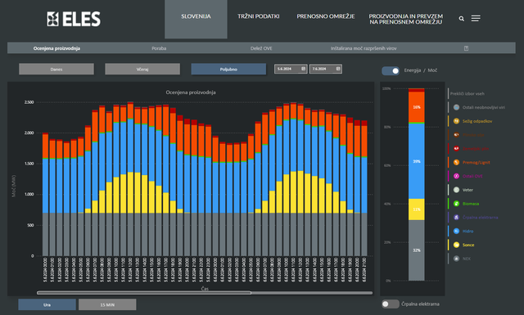
Task: Toggle the Energija / Moč switch
Action: [x=391, y=70]
